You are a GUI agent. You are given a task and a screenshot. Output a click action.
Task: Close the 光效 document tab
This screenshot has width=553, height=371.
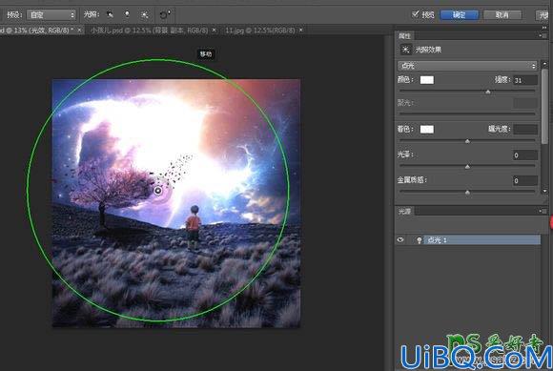tap(80, 31)
